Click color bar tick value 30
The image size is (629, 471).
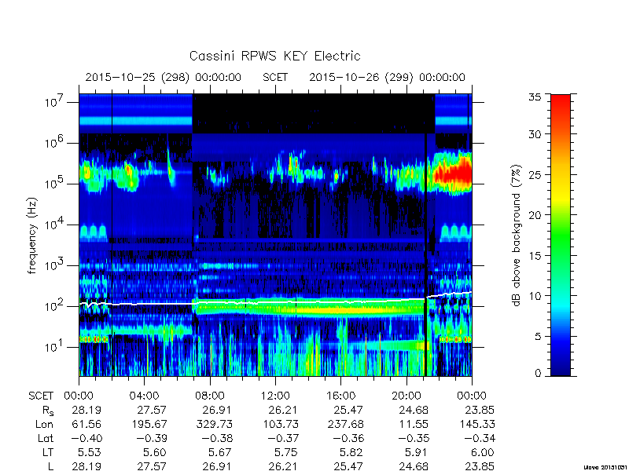(535, 134)
